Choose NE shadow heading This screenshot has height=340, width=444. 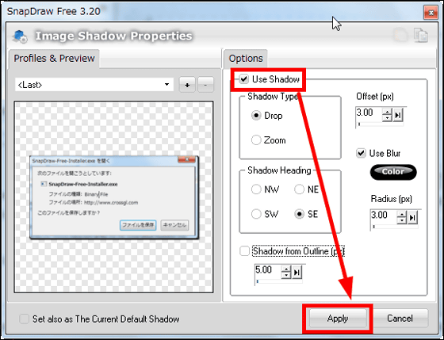[300, 189]
